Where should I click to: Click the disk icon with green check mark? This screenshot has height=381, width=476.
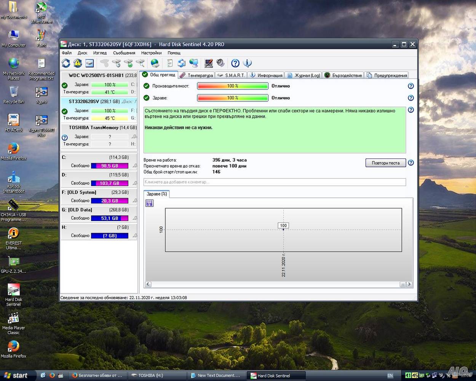pos(128,63)
